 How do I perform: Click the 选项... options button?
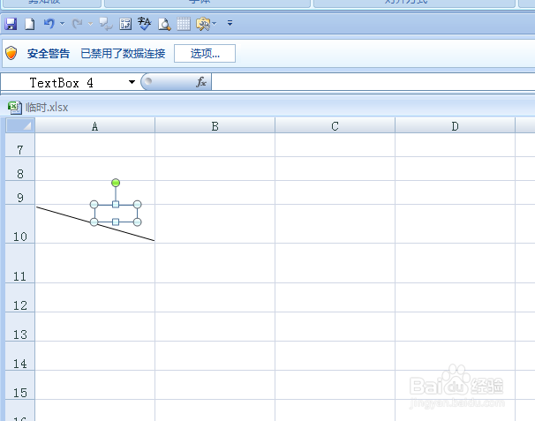pos(205,54)
